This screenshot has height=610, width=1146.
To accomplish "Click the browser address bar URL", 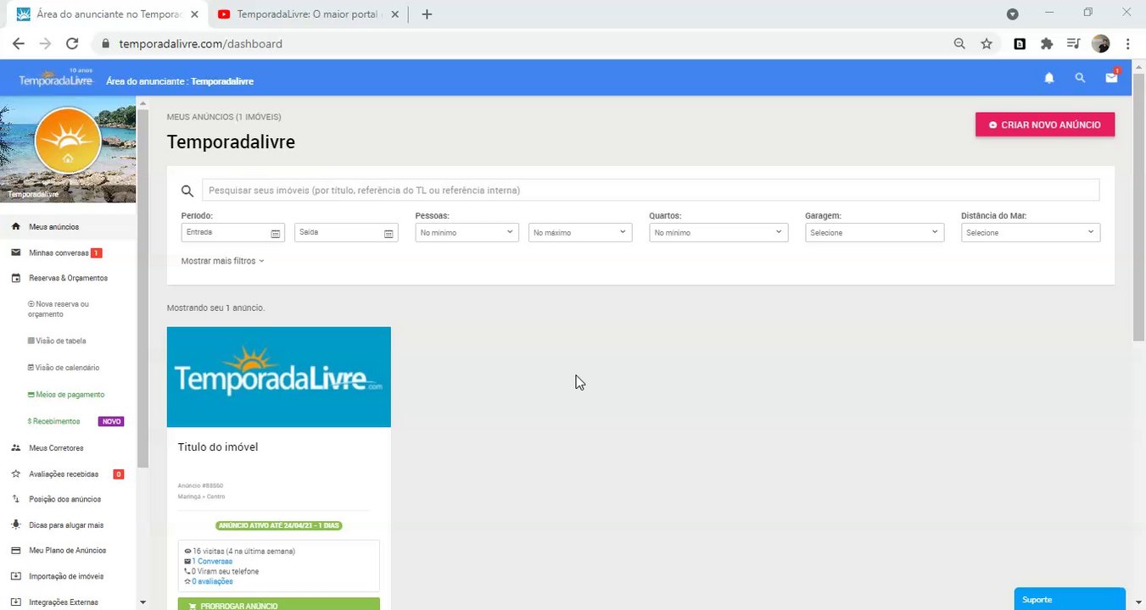I will pyautogui.click(x=200, y=43).
